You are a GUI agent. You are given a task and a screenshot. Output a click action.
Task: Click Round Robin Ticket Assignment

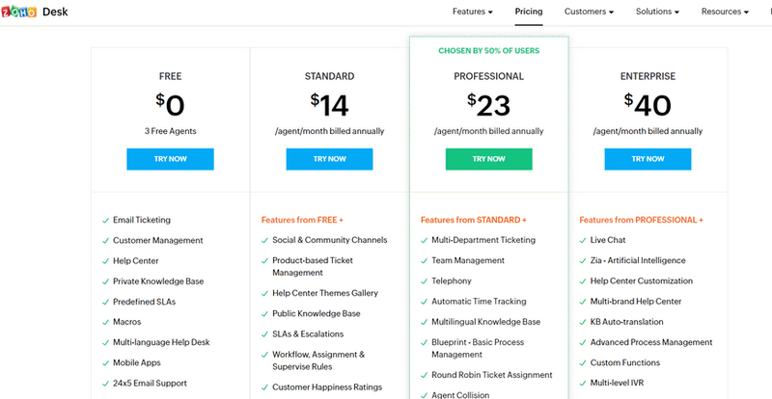492,375
